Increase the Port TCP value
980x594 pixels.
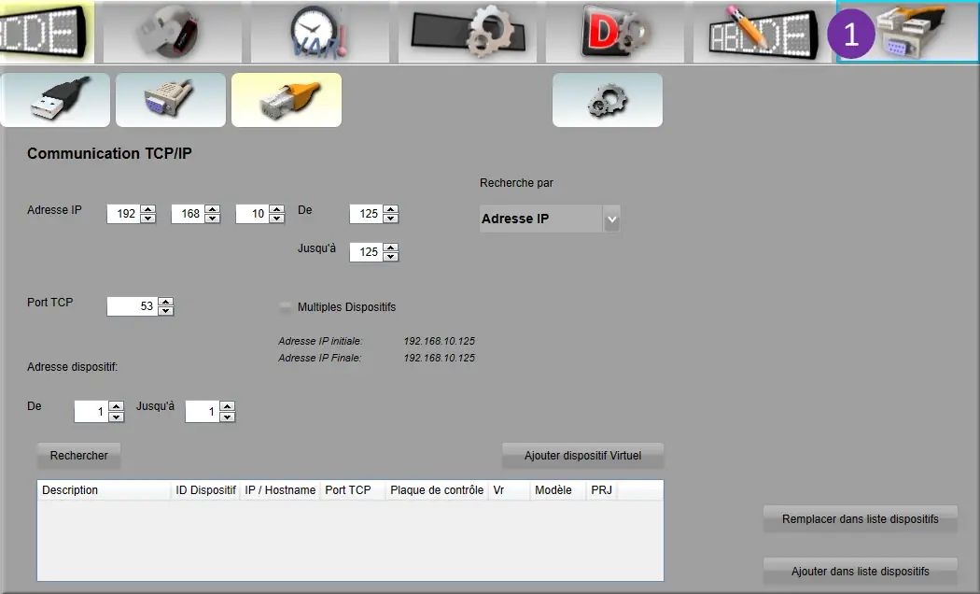click(x=166, y=302)
